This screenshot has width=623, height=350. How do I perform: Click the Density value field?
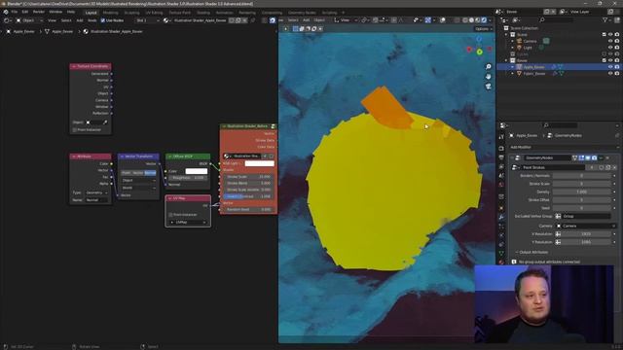581,192
